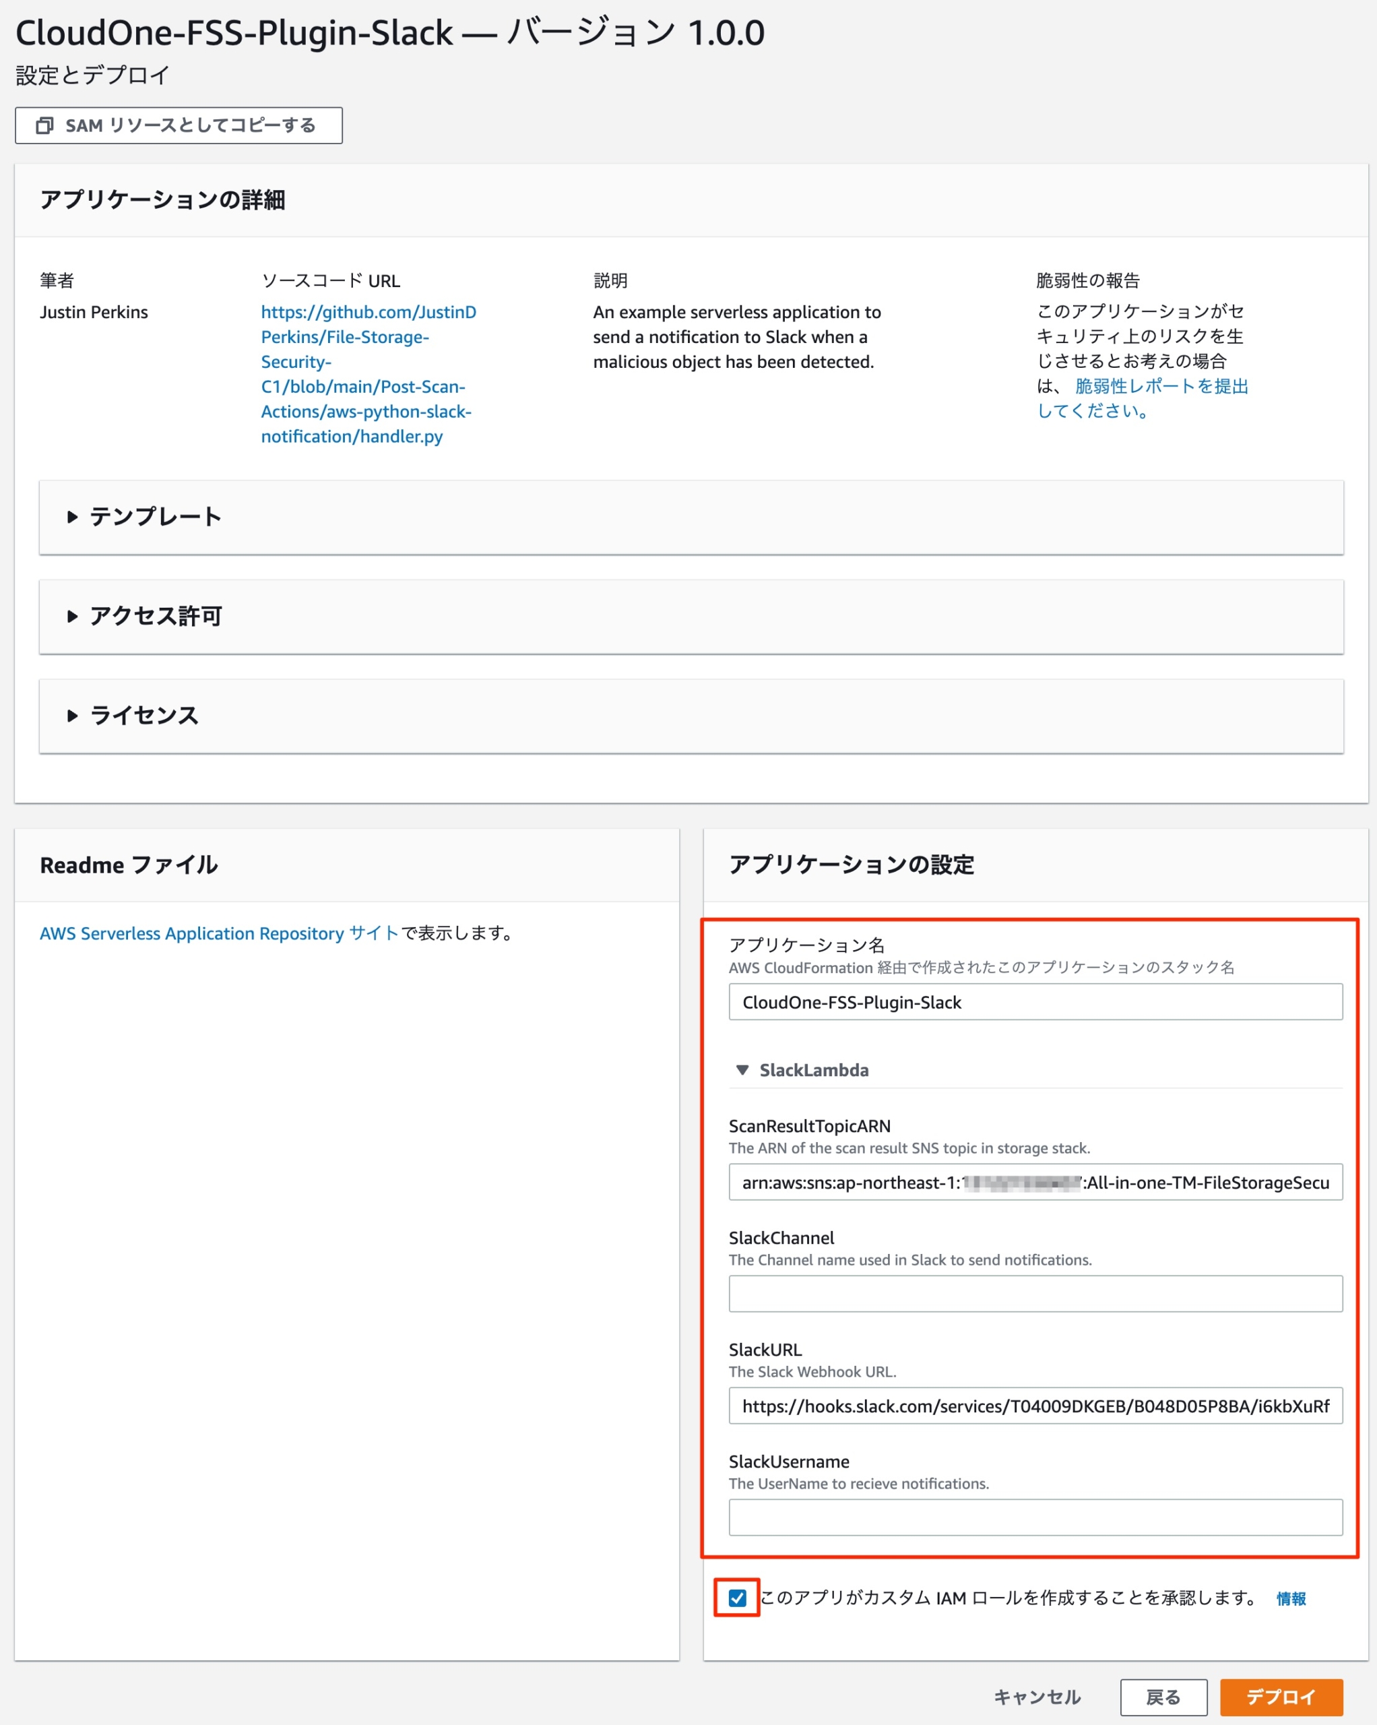Click the CloudOne-FSS-Plugin-Slack page title
This screenshot has width=1377, height=1725.
[391, 33]
